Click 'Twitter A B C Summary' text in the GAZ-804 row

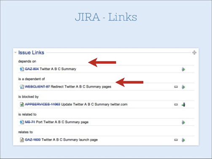58,69
